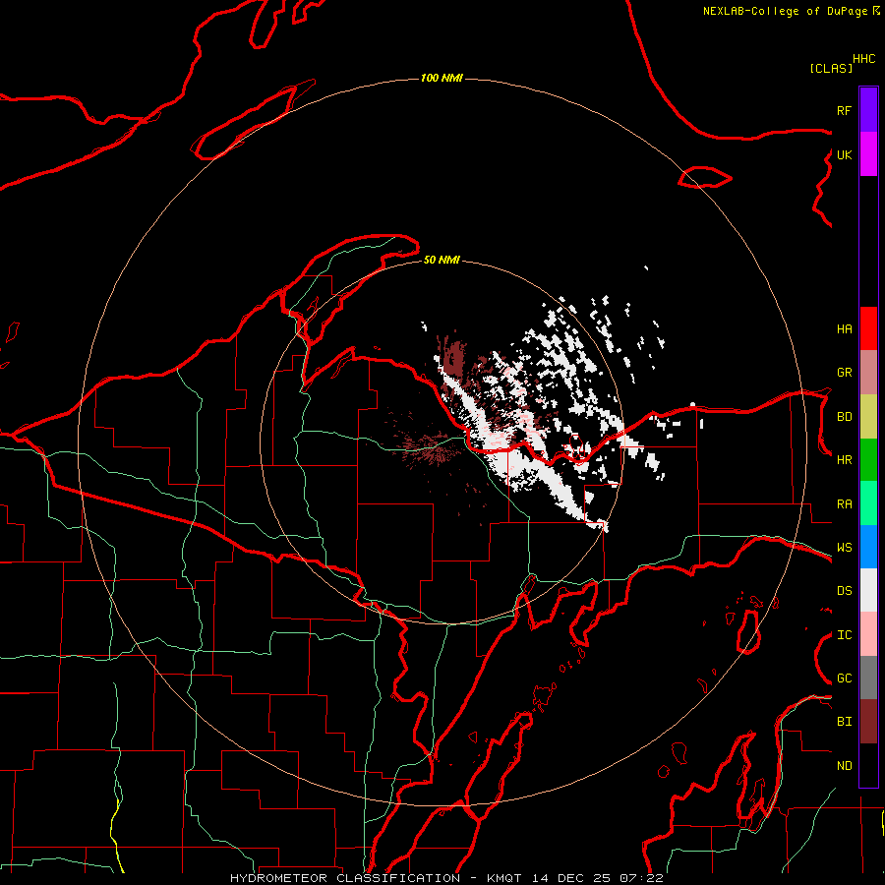Screen dimensions: 885x885
Task: Click the 50 NMI range ring label
Action: pos(442,260)
